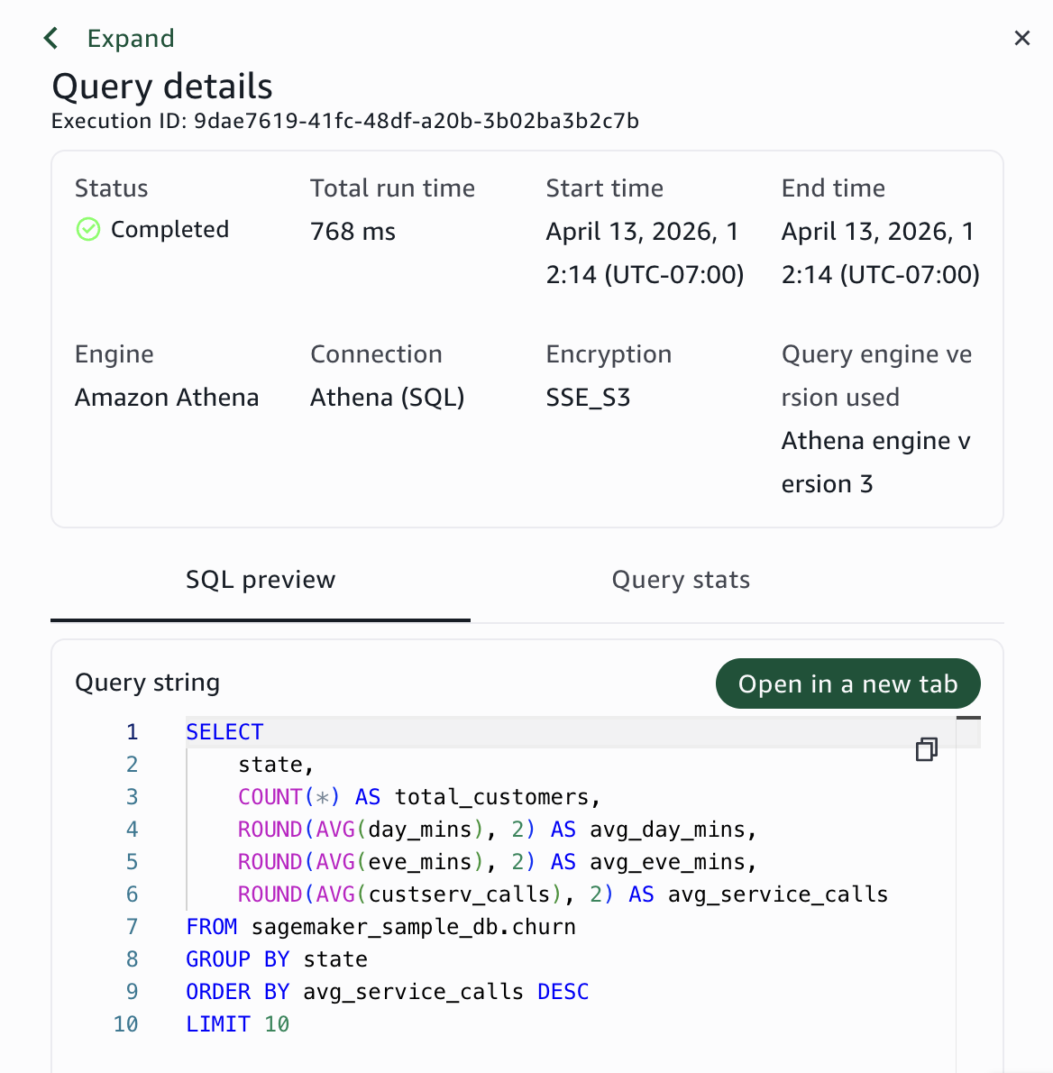The image size is (1053, 1073).
Task: Click the green Completed status check icon
Action: pos(87,229)
